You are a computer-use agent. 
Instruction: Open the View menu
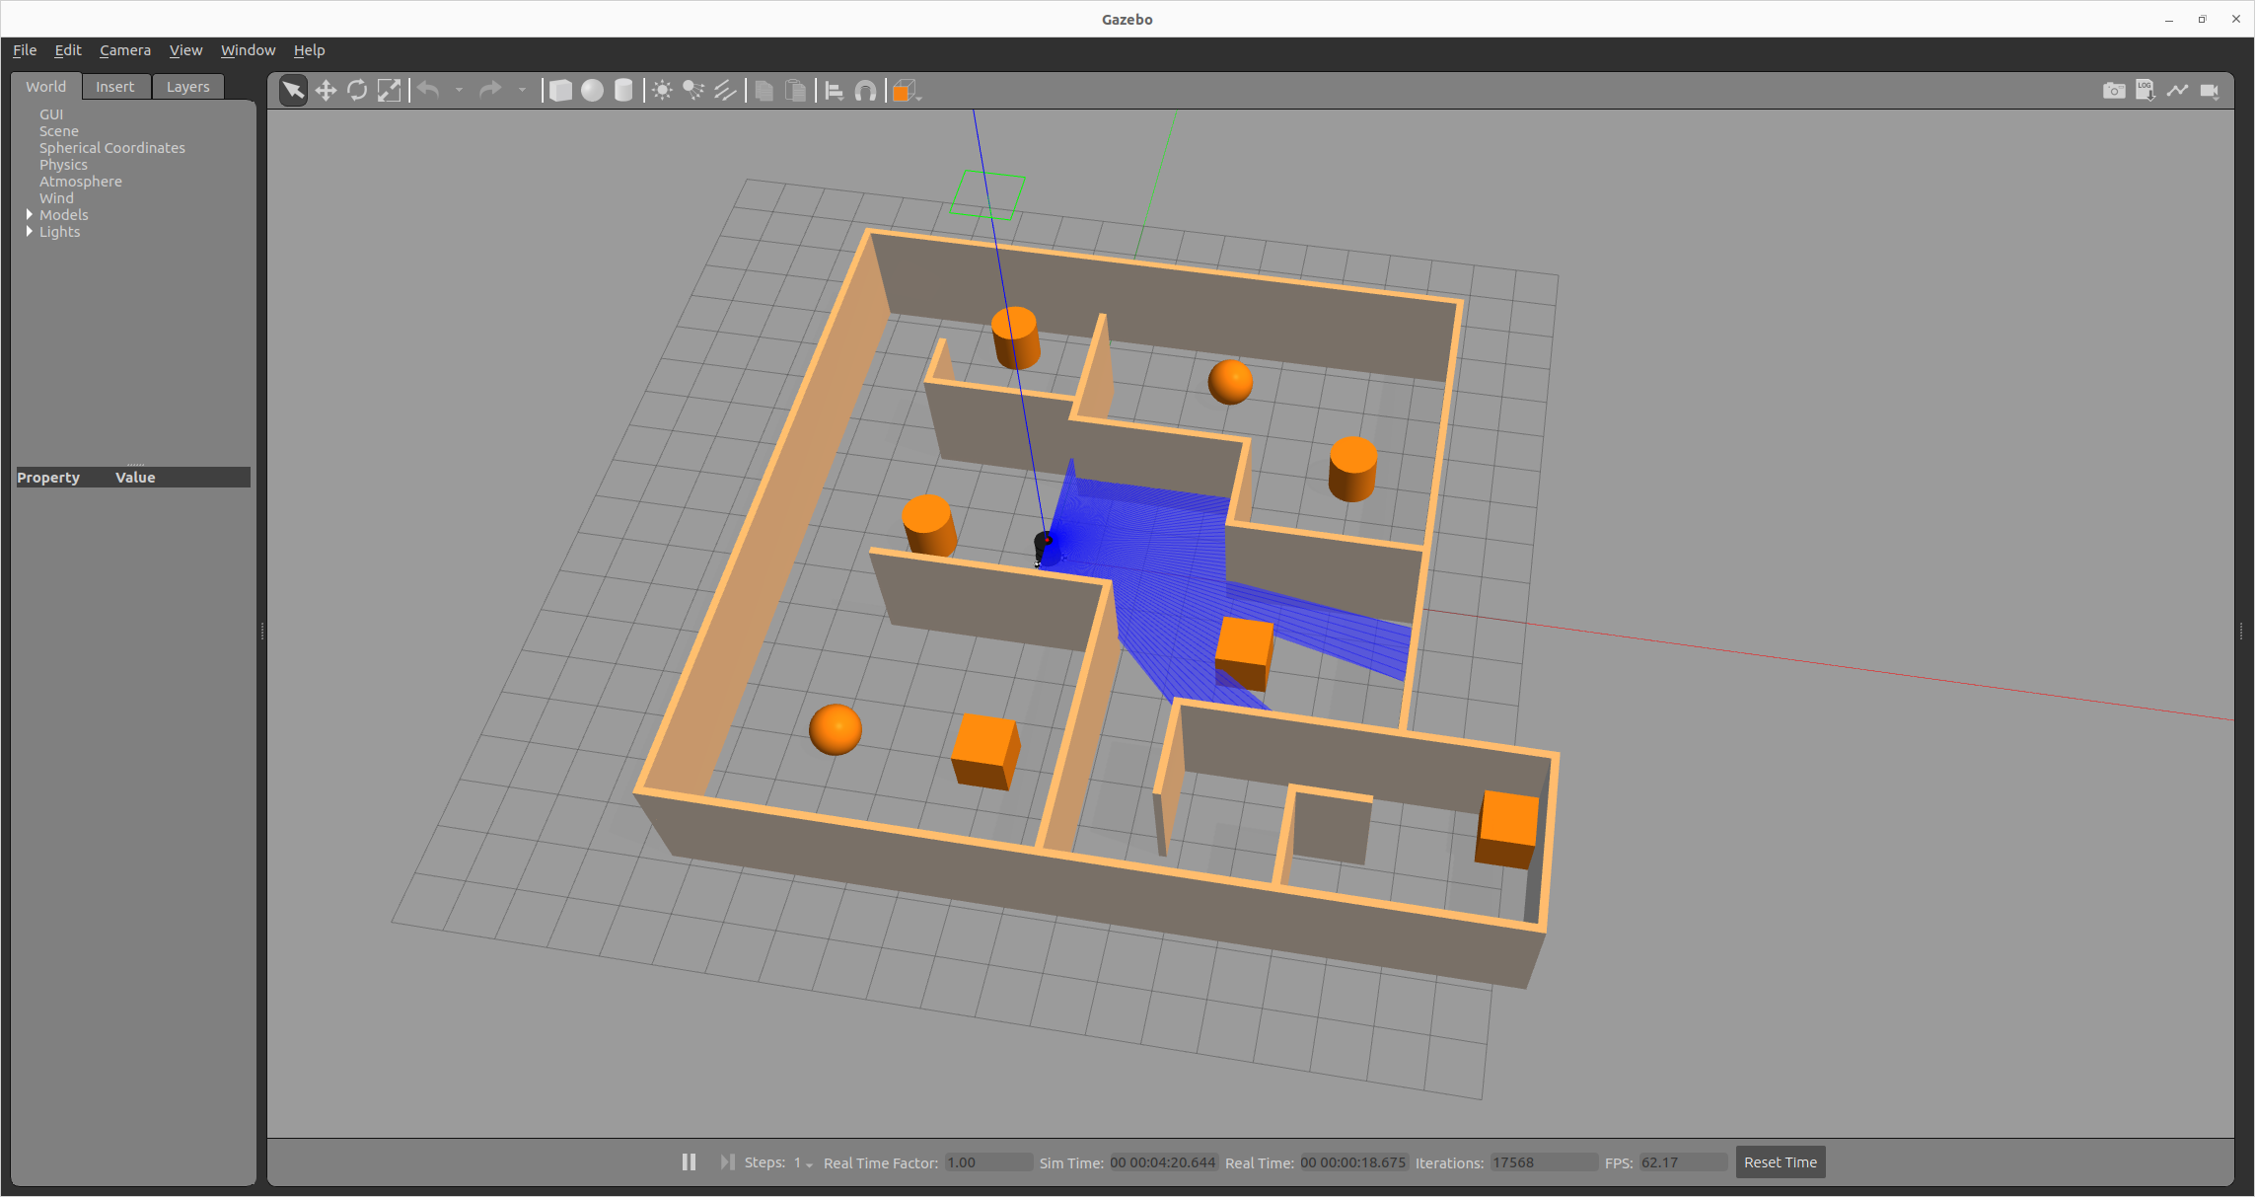tap(185, 50)
